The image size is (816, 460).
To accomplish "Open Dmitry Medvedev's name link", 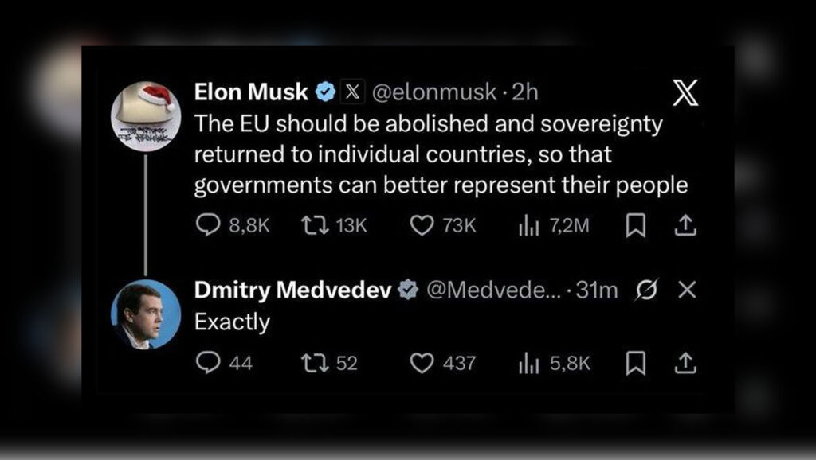I will click(x=292, y=291).
